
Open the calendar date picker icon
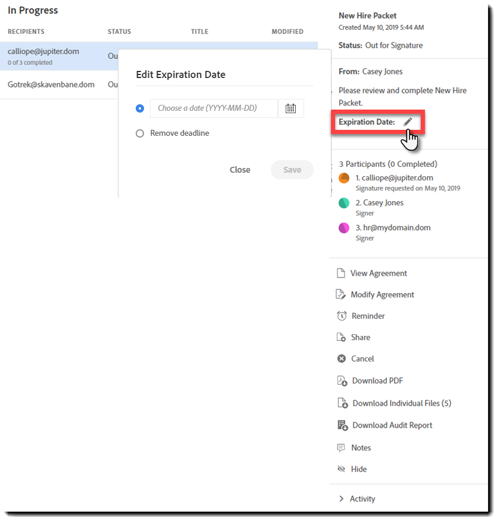(x=290, y=108)
